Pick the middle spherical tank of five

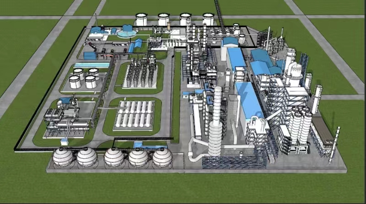[x=114, y=157]
